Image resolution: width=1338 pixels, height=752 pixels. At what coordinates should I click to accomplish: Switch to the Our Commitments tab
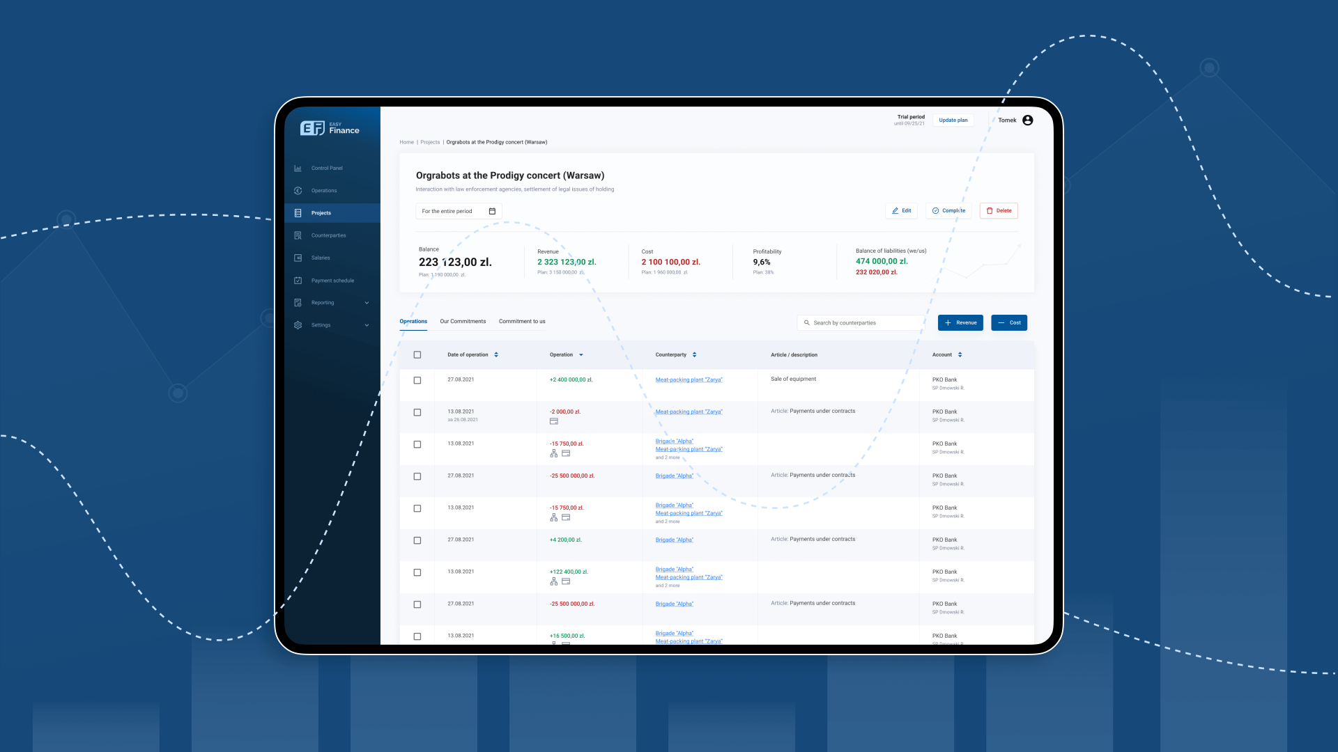click(462, 321)
